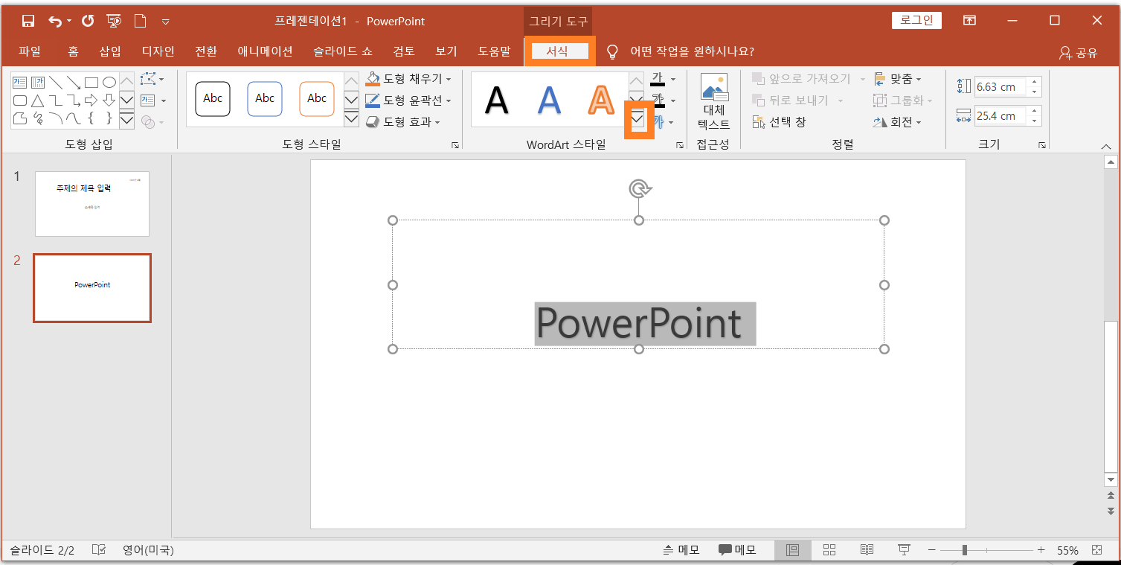Customize quick access toolbar dropdown arrow

tap(165, 22)
